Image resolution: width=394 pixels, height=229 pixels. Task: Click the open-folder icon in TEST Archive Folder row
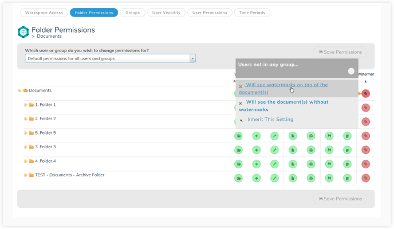point(238,178)
